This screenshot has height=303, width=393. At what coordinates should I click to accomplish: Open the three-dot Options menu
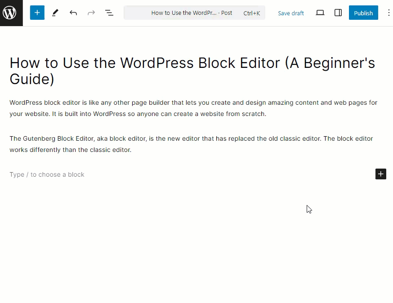click(389, 13)
